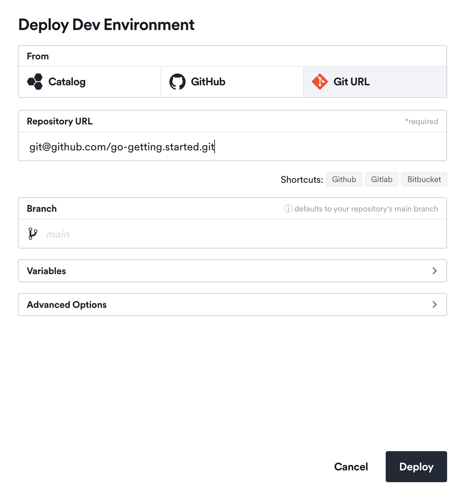465x497 pixels.
Task: Click the chevron next to Advanced Options
Action: tap(435, 304)
